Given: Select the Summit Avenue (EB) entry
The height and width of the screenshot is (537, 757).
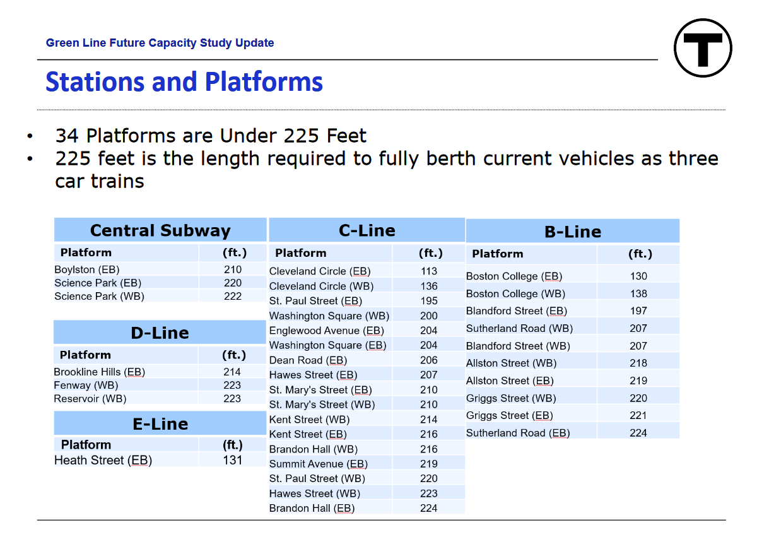Looking at the screenshot, I should click(x=318, y=464).
